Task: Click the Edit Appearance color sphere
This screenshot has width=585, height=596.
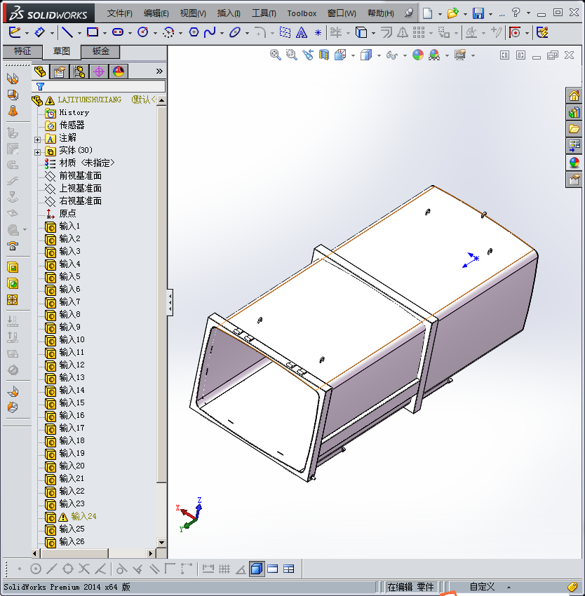Action: point(417,55)
